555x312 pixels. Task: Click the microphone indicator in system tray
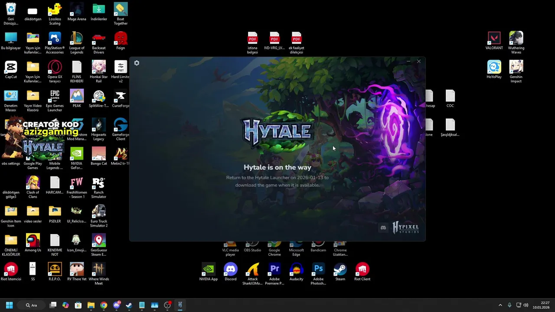coord(509,305)
